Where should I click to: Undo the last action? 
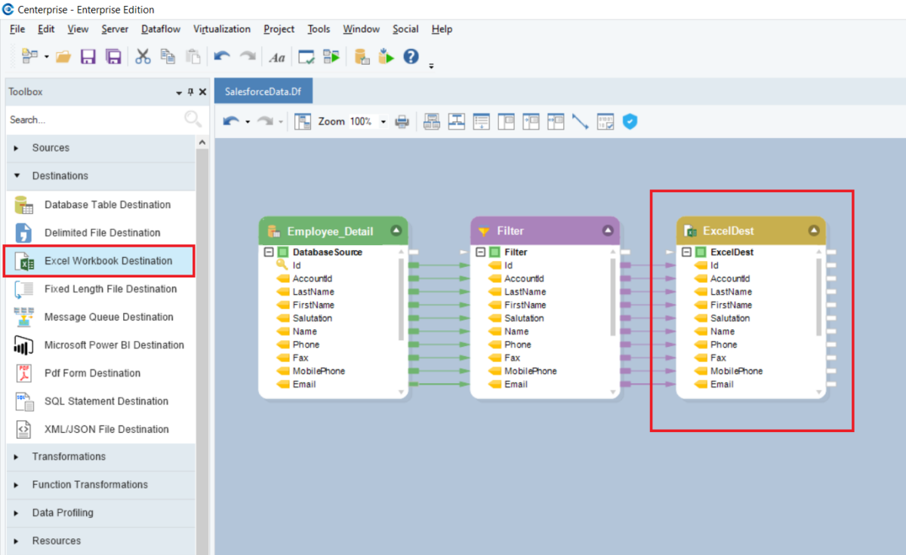221,57
